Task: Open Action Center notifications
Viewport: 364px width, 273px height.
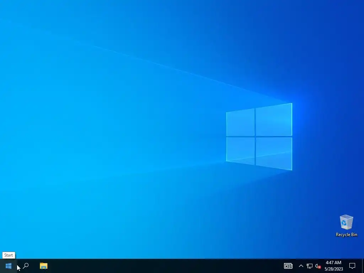Action: (352, 266)
